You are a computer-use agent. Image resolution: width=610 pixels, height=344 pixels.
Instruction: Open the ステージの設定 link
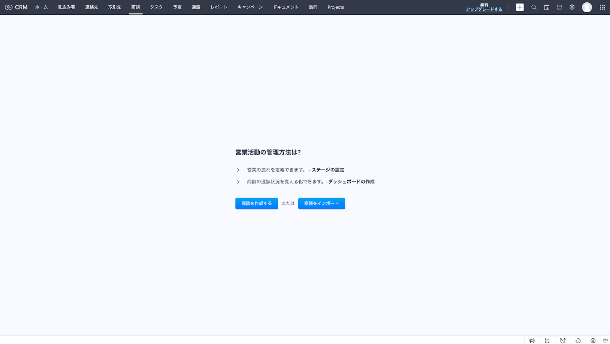tap(328, 170)
